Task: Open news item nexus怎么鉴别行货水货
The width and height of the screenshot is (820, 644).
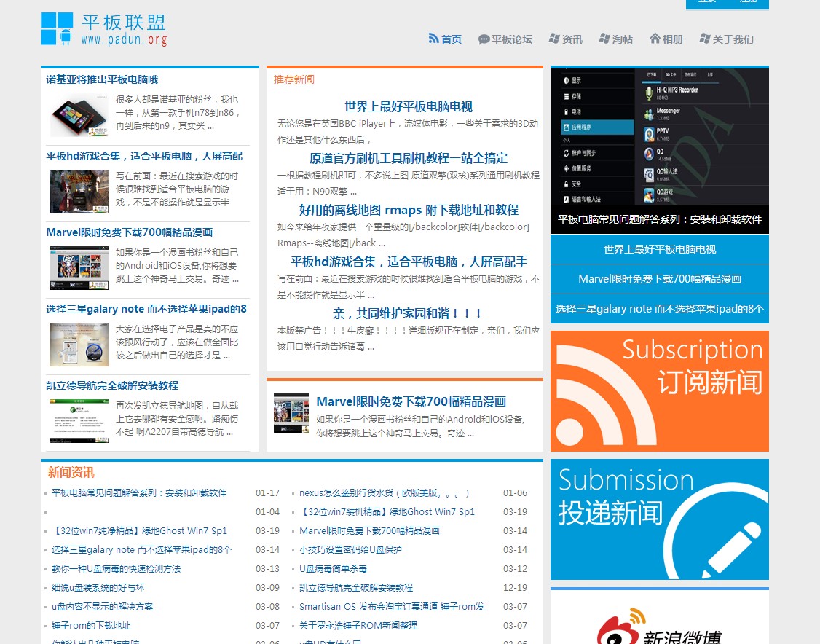Action: point(384,493)
